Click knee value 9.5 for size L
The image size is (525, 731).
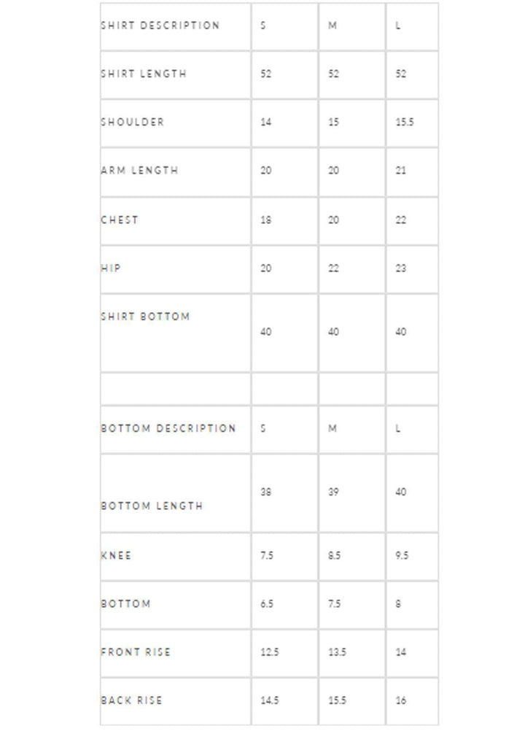pos(402,555)
